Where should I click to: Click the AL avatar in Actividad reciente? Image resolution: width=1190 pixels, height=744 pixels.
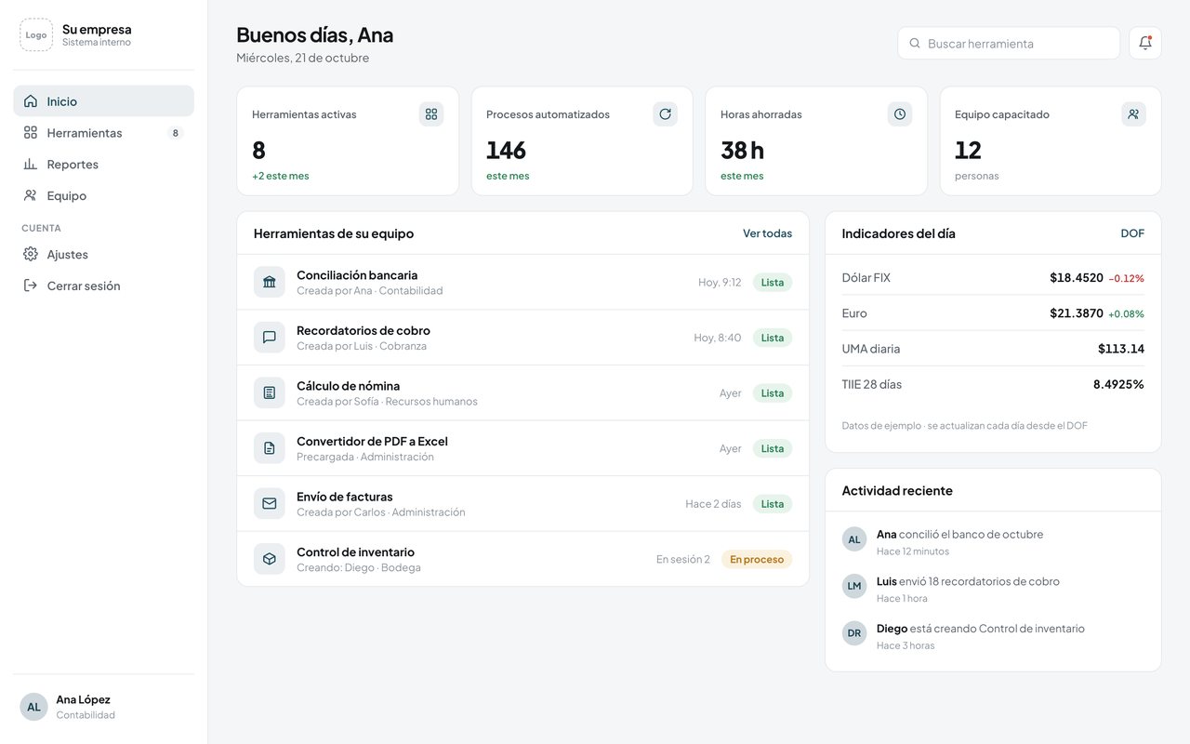click(x=854, y=539)
